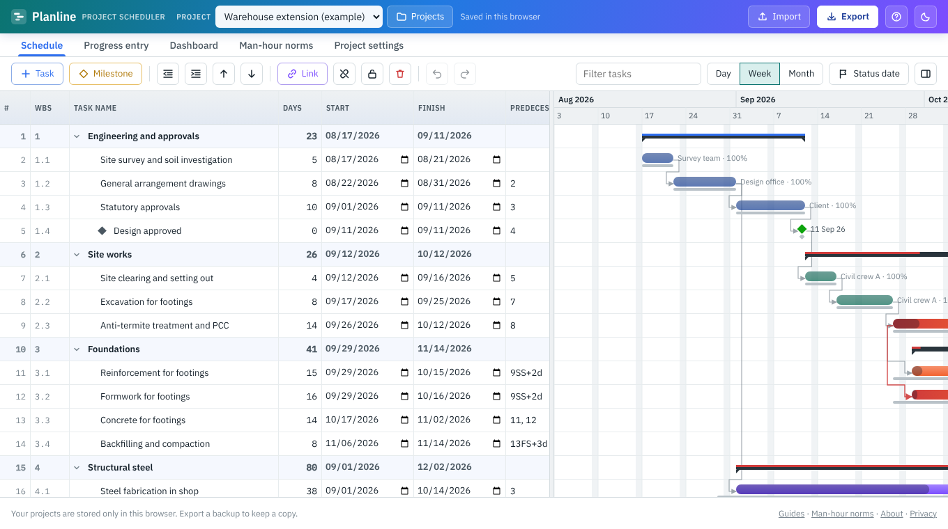This screenshot has height=529, width=948.
Task: Move task down with arrow button
Action: tap(252, 74)
